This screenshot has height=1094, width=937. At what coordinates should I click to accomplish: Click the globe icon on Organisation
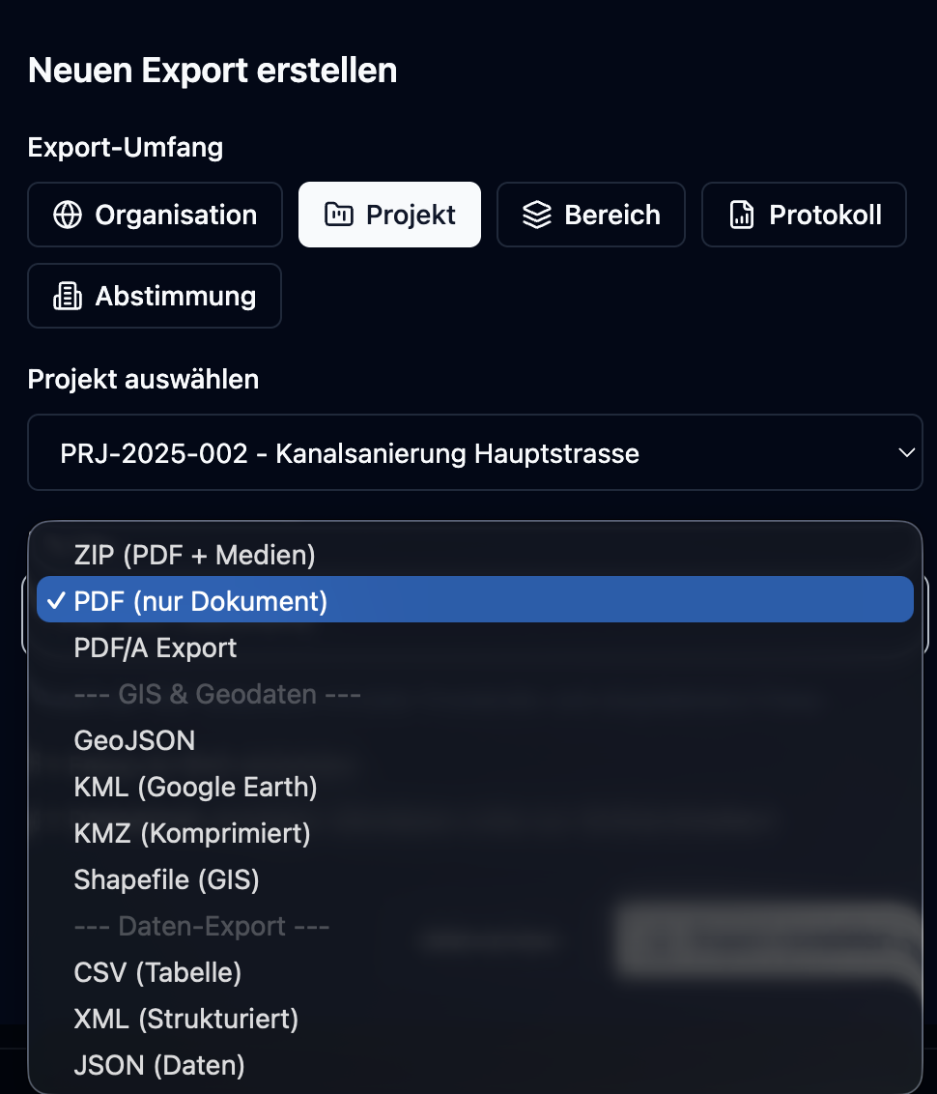[68, 215]
